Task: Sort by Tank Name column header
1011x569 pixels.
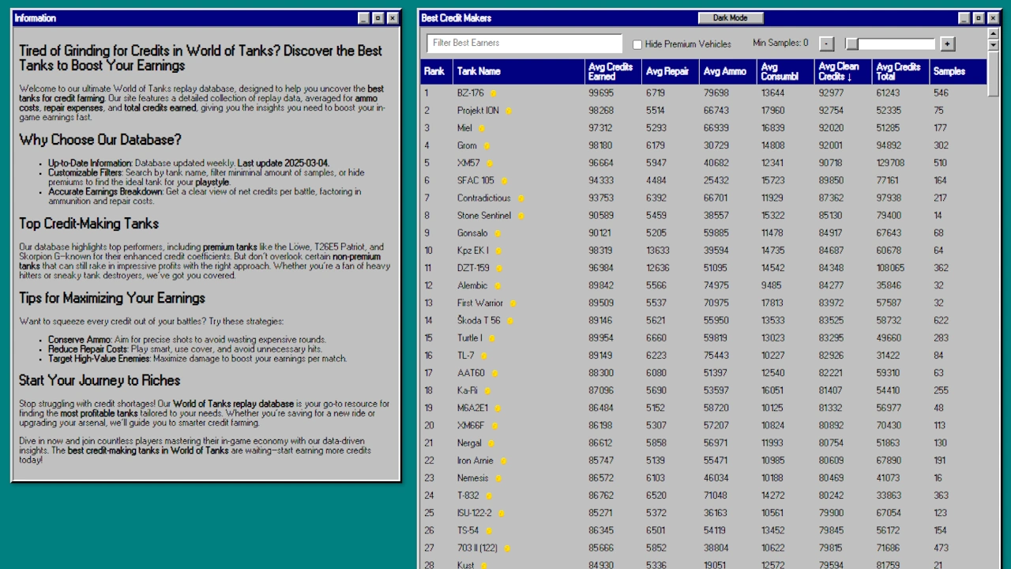Action: pos(519,71)
